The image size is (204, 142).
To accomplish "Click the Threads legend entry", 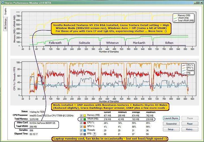I will (188, 70).
